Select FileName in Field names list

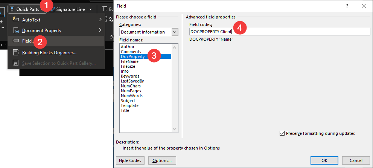[129, 61]
